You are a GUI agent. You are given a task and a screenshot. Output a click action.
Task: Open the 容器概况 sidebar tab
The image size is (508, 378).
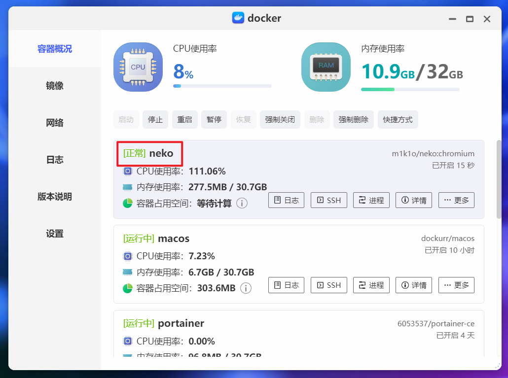pos(54,49)
